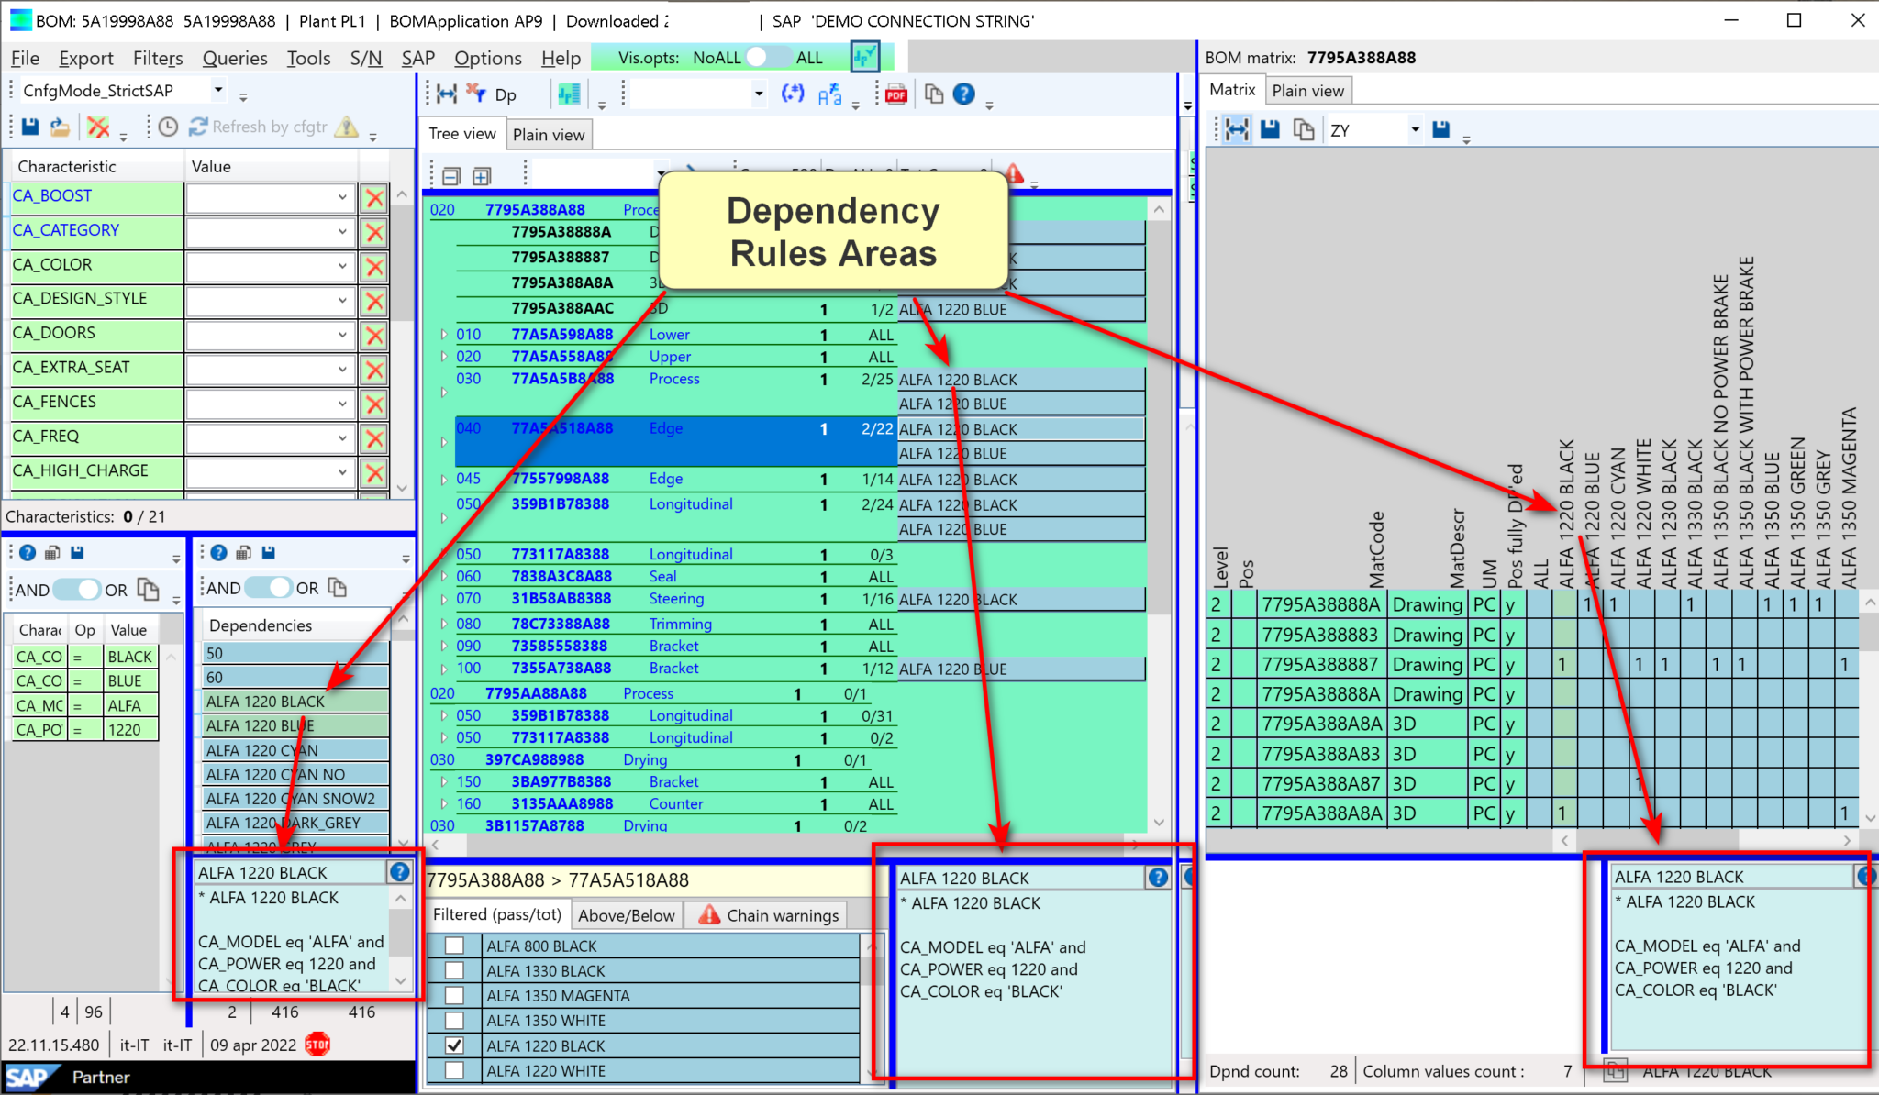Click the Refresh by cfgtr icon

pos(199,127)
